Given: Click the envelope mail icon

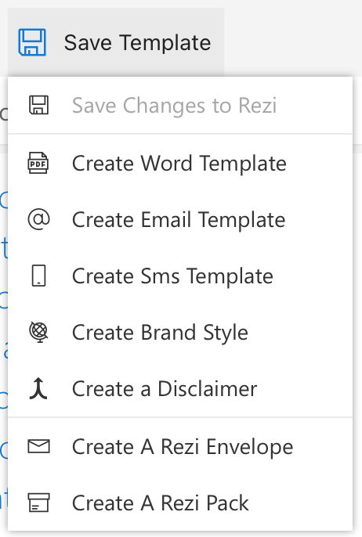Looking at the screenshot, I should point(38,446).
